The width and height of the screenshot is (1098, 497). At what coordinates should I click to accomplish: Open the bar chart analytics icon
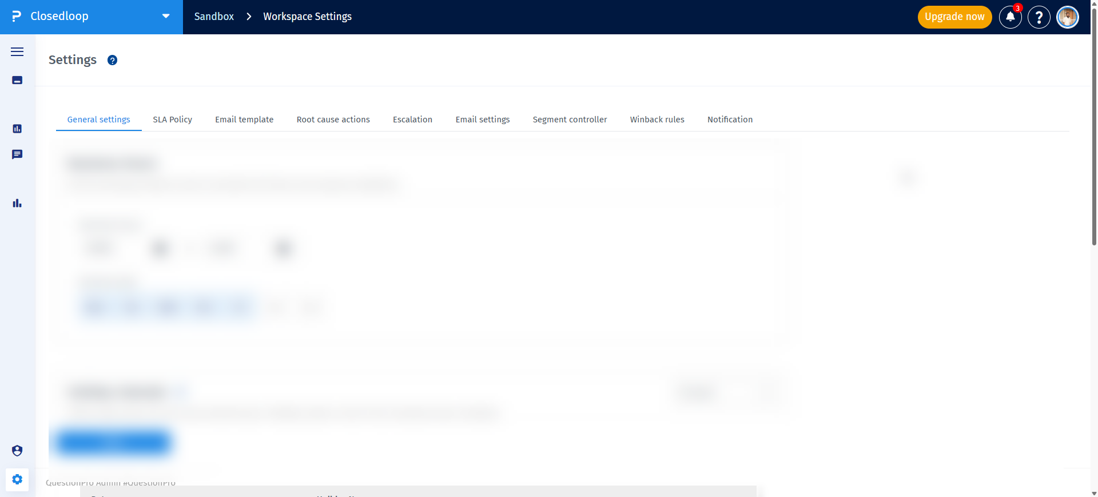[17, 203]
